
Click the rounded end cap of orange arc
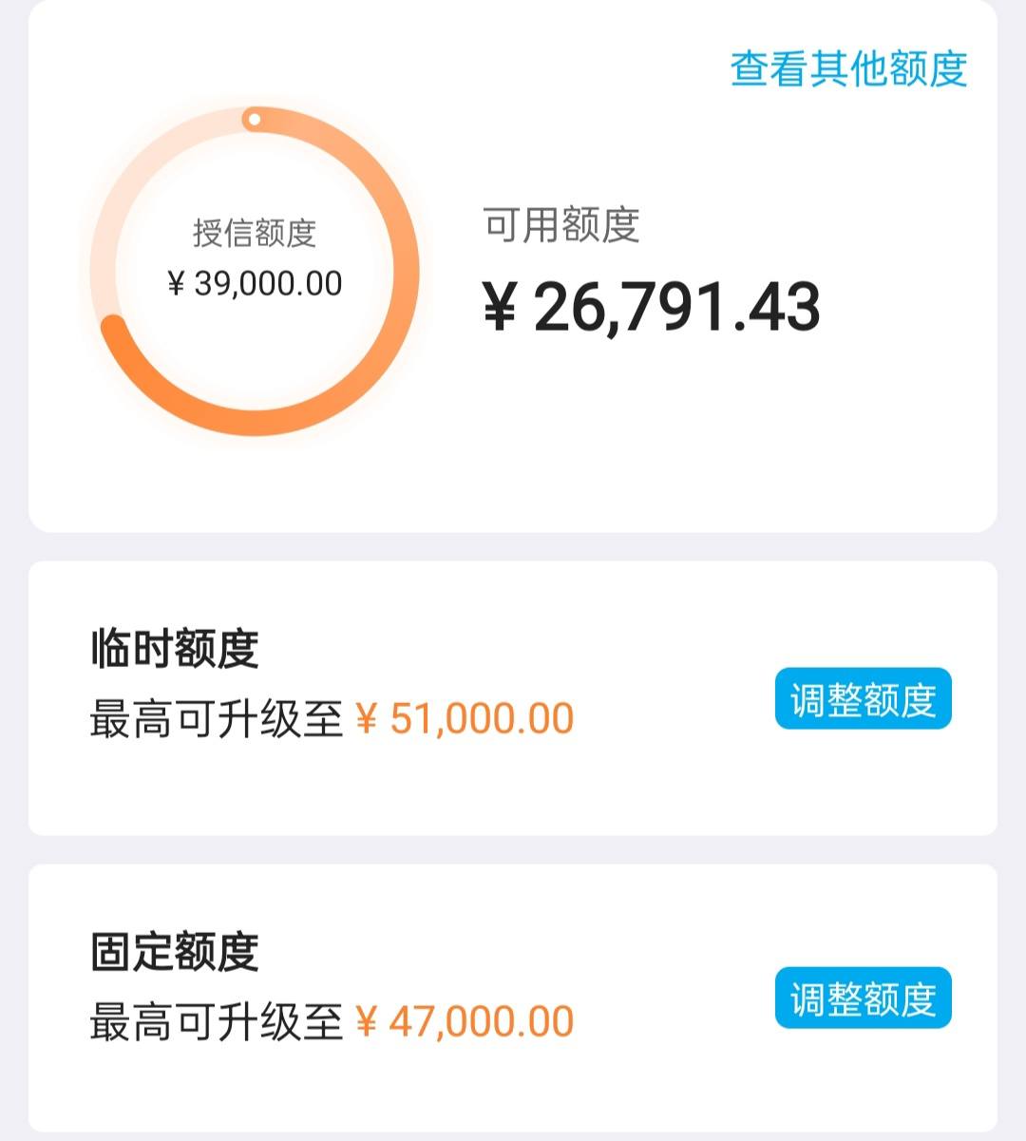[x=114, y=328]
